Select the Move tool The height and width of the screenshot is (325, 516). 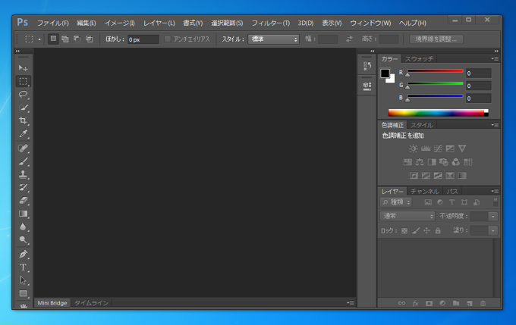tap(23, 68)
